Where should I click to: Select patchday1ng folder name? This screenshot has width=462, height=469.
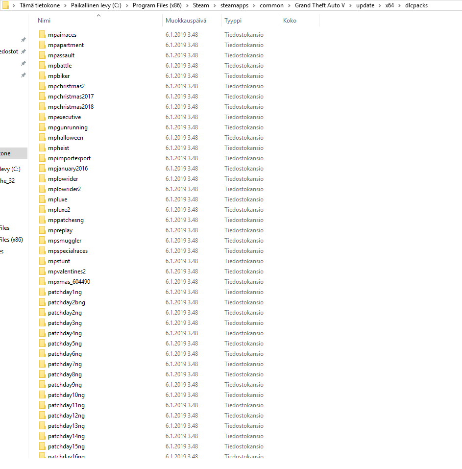point(65,292)
